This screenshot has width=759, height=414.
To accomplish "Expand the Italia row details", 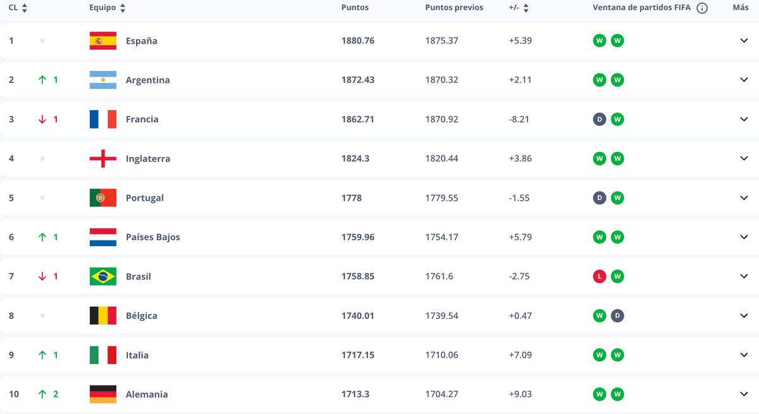I will click(x=744, y=355).
